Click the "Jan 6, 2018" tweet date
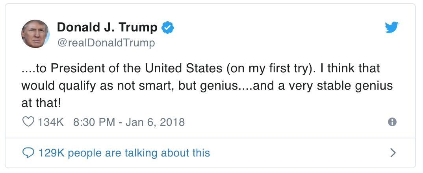423x173 pixels. [155, 122]
